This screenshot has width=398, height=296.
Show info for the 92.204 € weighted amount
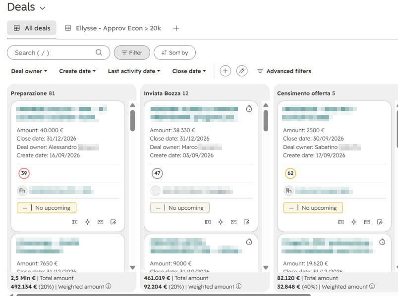click(x=238, y=286)
